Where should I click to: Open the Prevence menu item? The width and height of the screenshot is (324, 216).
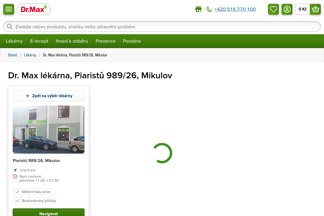click(106, 41)
